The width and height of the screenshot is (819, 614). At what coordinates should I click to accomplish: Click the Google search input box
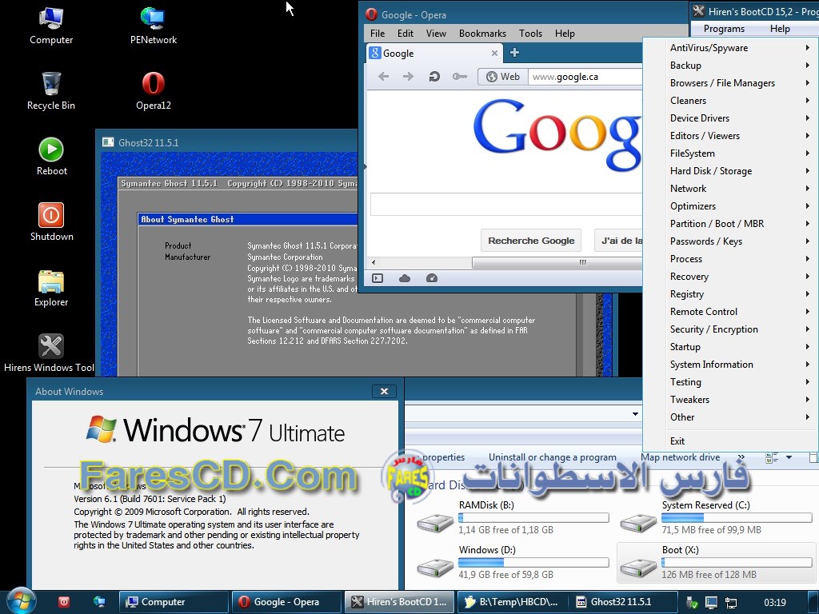pyautogui.click(x=506, y=204)
